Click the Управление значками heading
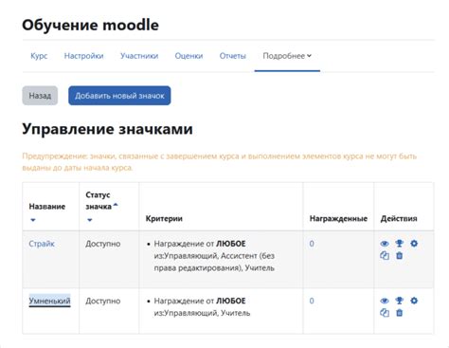Screen dimensions: 449x348 tap(107, 129)
